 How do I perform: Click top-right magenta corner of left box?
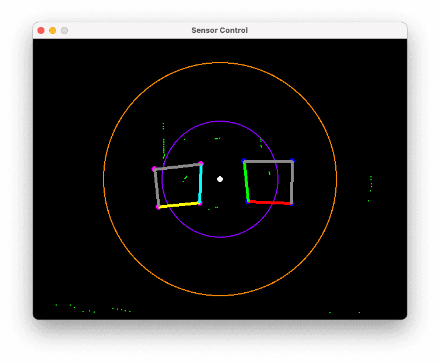(201, 163)
